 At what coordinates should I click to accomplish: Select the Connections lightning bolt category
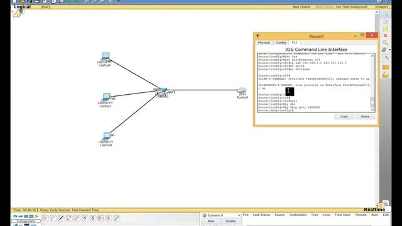[36, 216]
